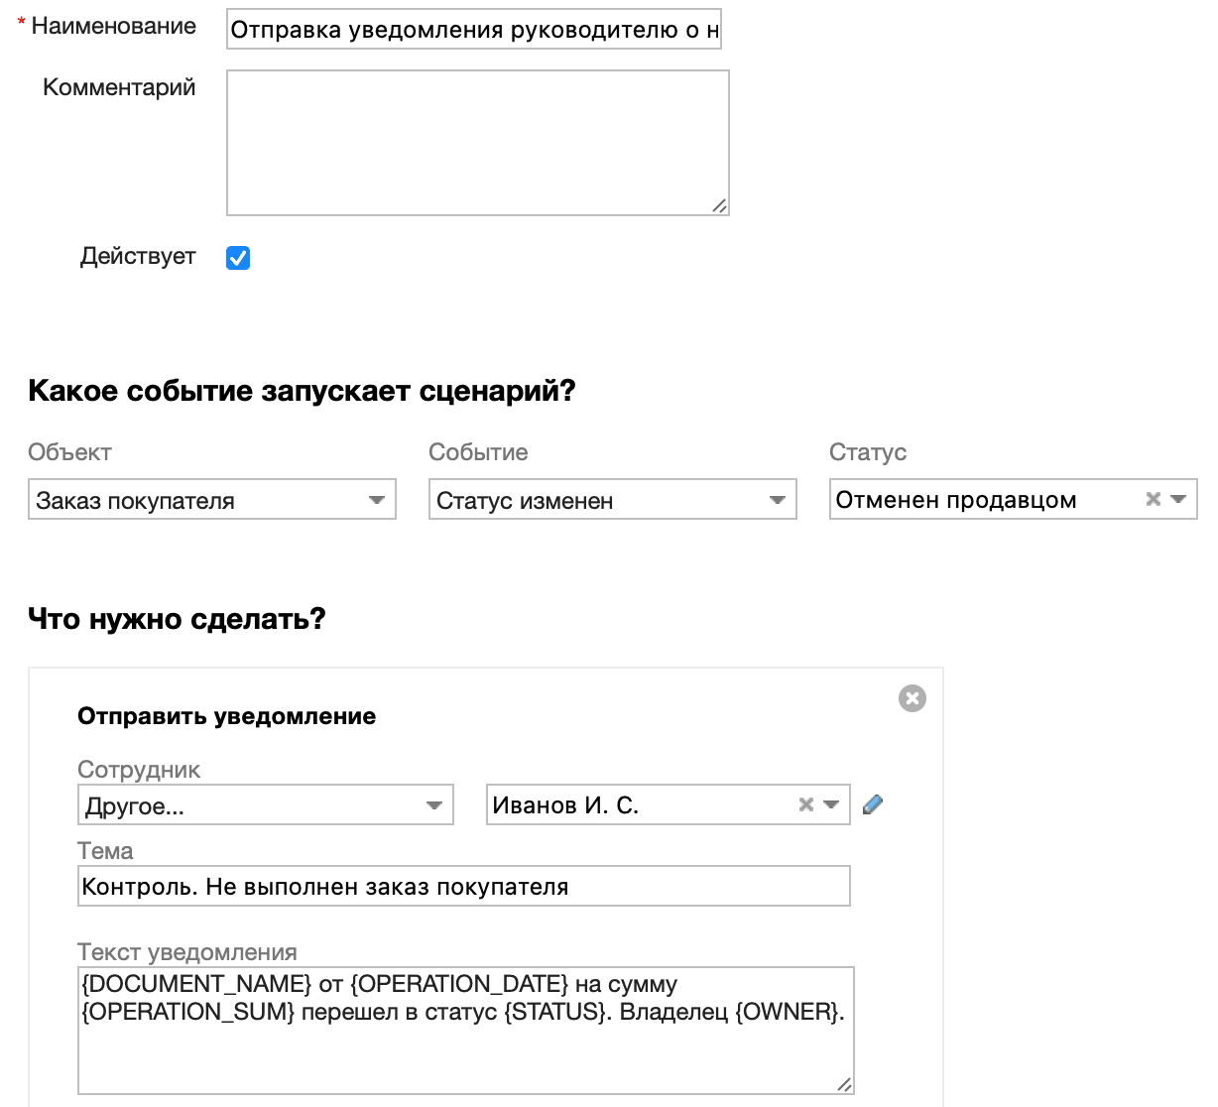
Task: Toggle the scenario active state off
Action: tap(237, 257)
